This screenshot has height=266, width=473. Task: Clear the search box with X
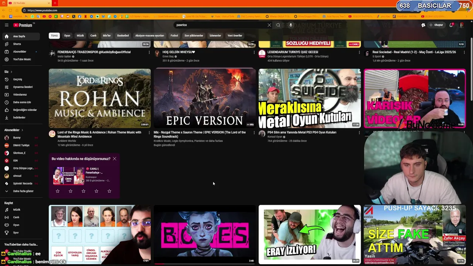click(269, 25)
